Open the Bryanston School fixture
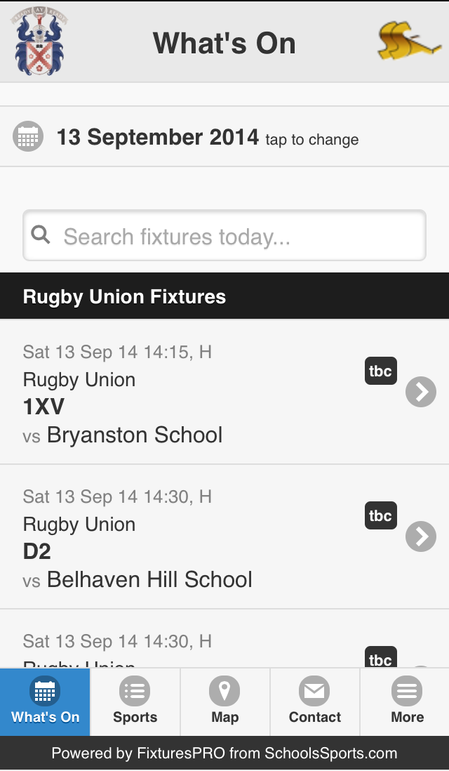 coord(135,435)
